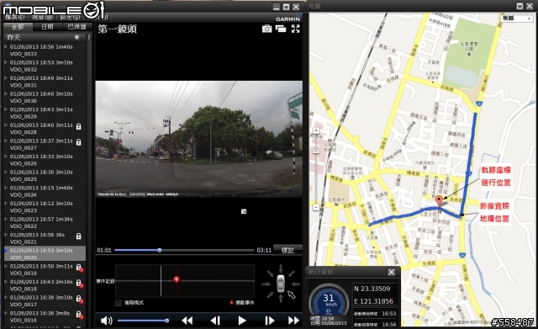Click the car orientation icon
Image resolution: width=538 pixels, height=329 pixels.
pos(281,284)
